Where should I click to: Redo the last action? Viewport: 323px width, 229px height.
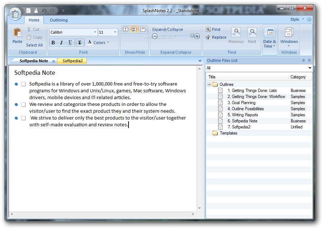[52, 10]
